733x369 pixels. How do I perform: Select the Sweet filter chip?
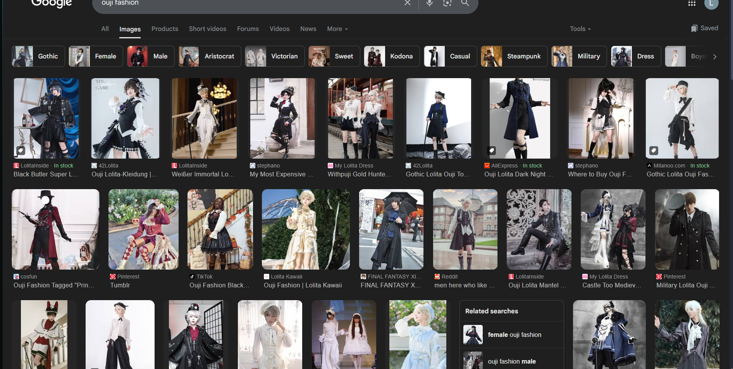(x=334, y=56)
